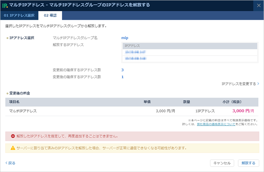Viewport: 264px width, 172px height.
Task: Switch to the 01 IPアドレス選択 tab
Action: coord(19,16)
